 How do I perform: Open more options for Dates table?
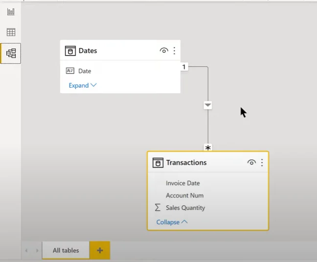pyautogui.click(x=174, y=51)
